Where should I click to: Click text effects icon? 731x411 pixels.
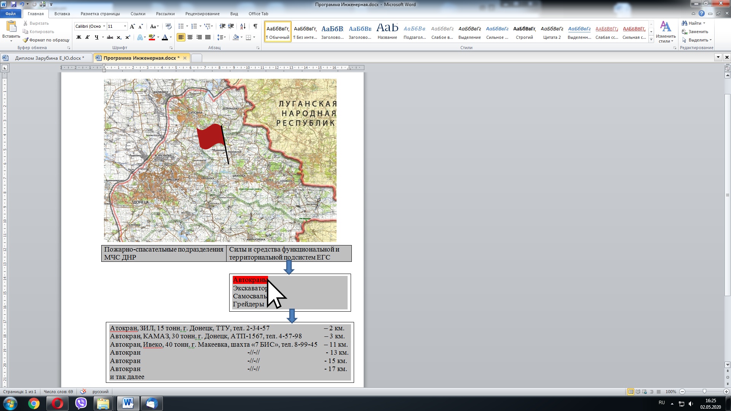140,37
